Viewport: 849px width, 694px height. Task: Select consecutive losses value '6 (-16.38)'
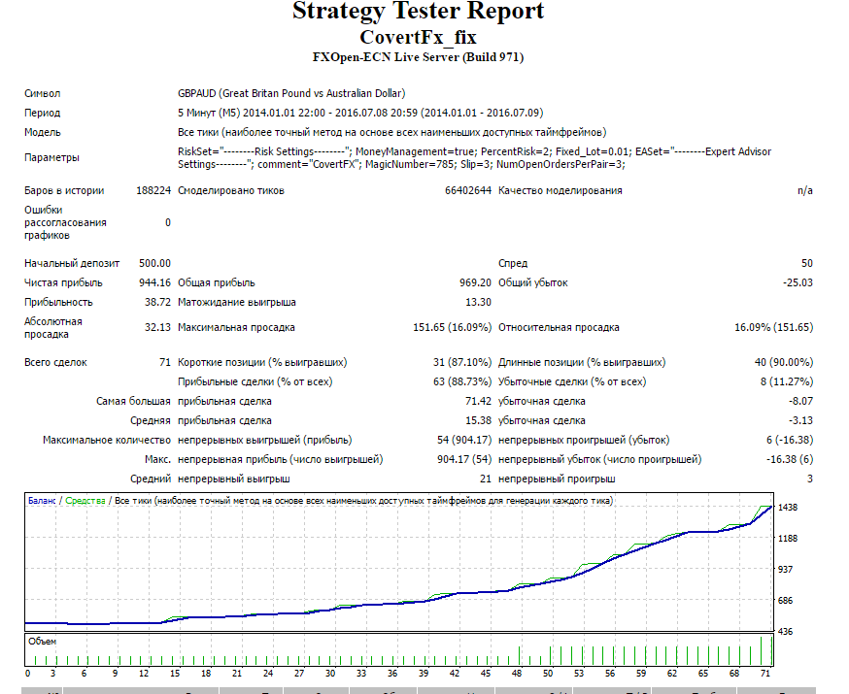(x=790, y=441)
